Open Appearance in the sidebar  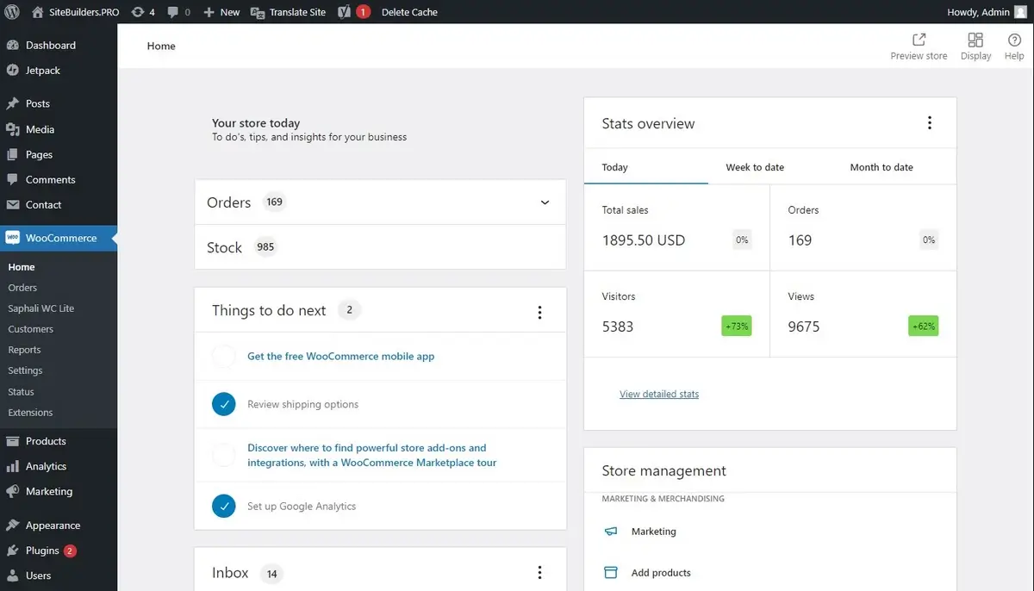point(59,525)
